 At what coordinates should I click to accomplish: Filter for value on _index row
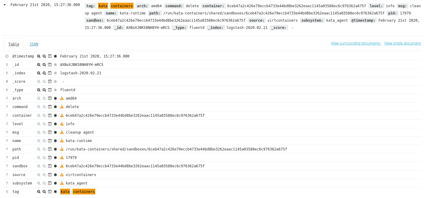pos(39,73)
